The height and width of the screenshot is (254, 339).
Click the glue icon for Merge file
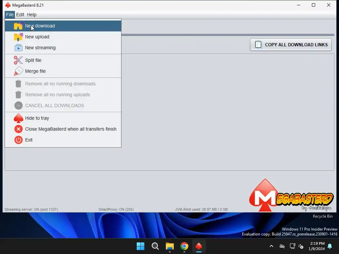click(18, 71)
